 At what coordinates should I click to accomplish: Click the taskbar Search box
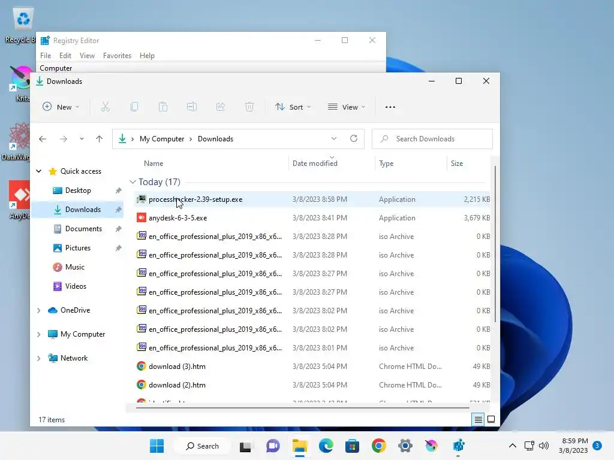pos(203,446)
